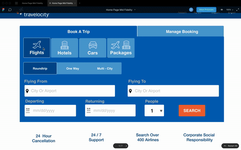Screen dimensions: 241x150
Task: Select the Flights category tile
Action: pos(37,48)
